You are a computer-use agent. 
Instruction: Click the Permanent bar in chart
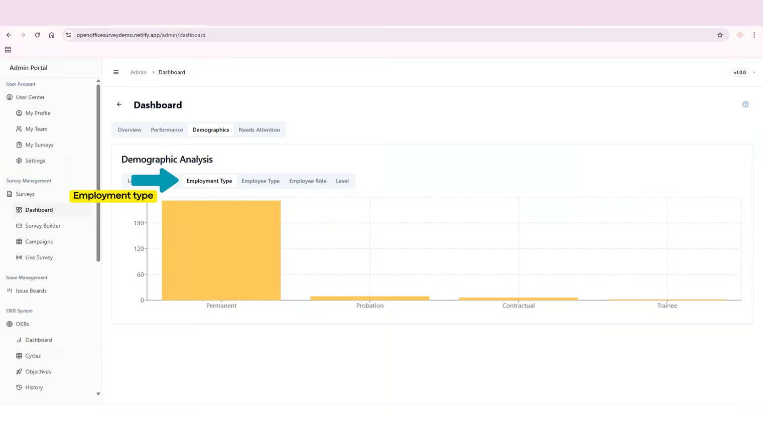[221, 251]
